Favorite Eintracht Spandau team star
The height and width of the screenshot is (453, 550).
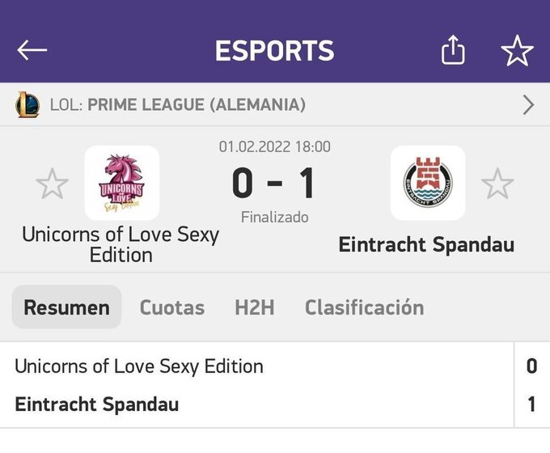(497, 184)
